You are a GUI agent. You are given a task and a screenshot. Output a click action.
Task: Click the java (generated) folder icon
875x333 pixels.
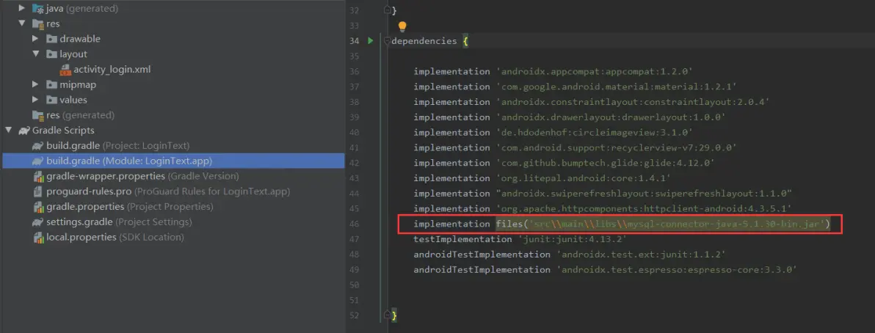pos(38,9)
